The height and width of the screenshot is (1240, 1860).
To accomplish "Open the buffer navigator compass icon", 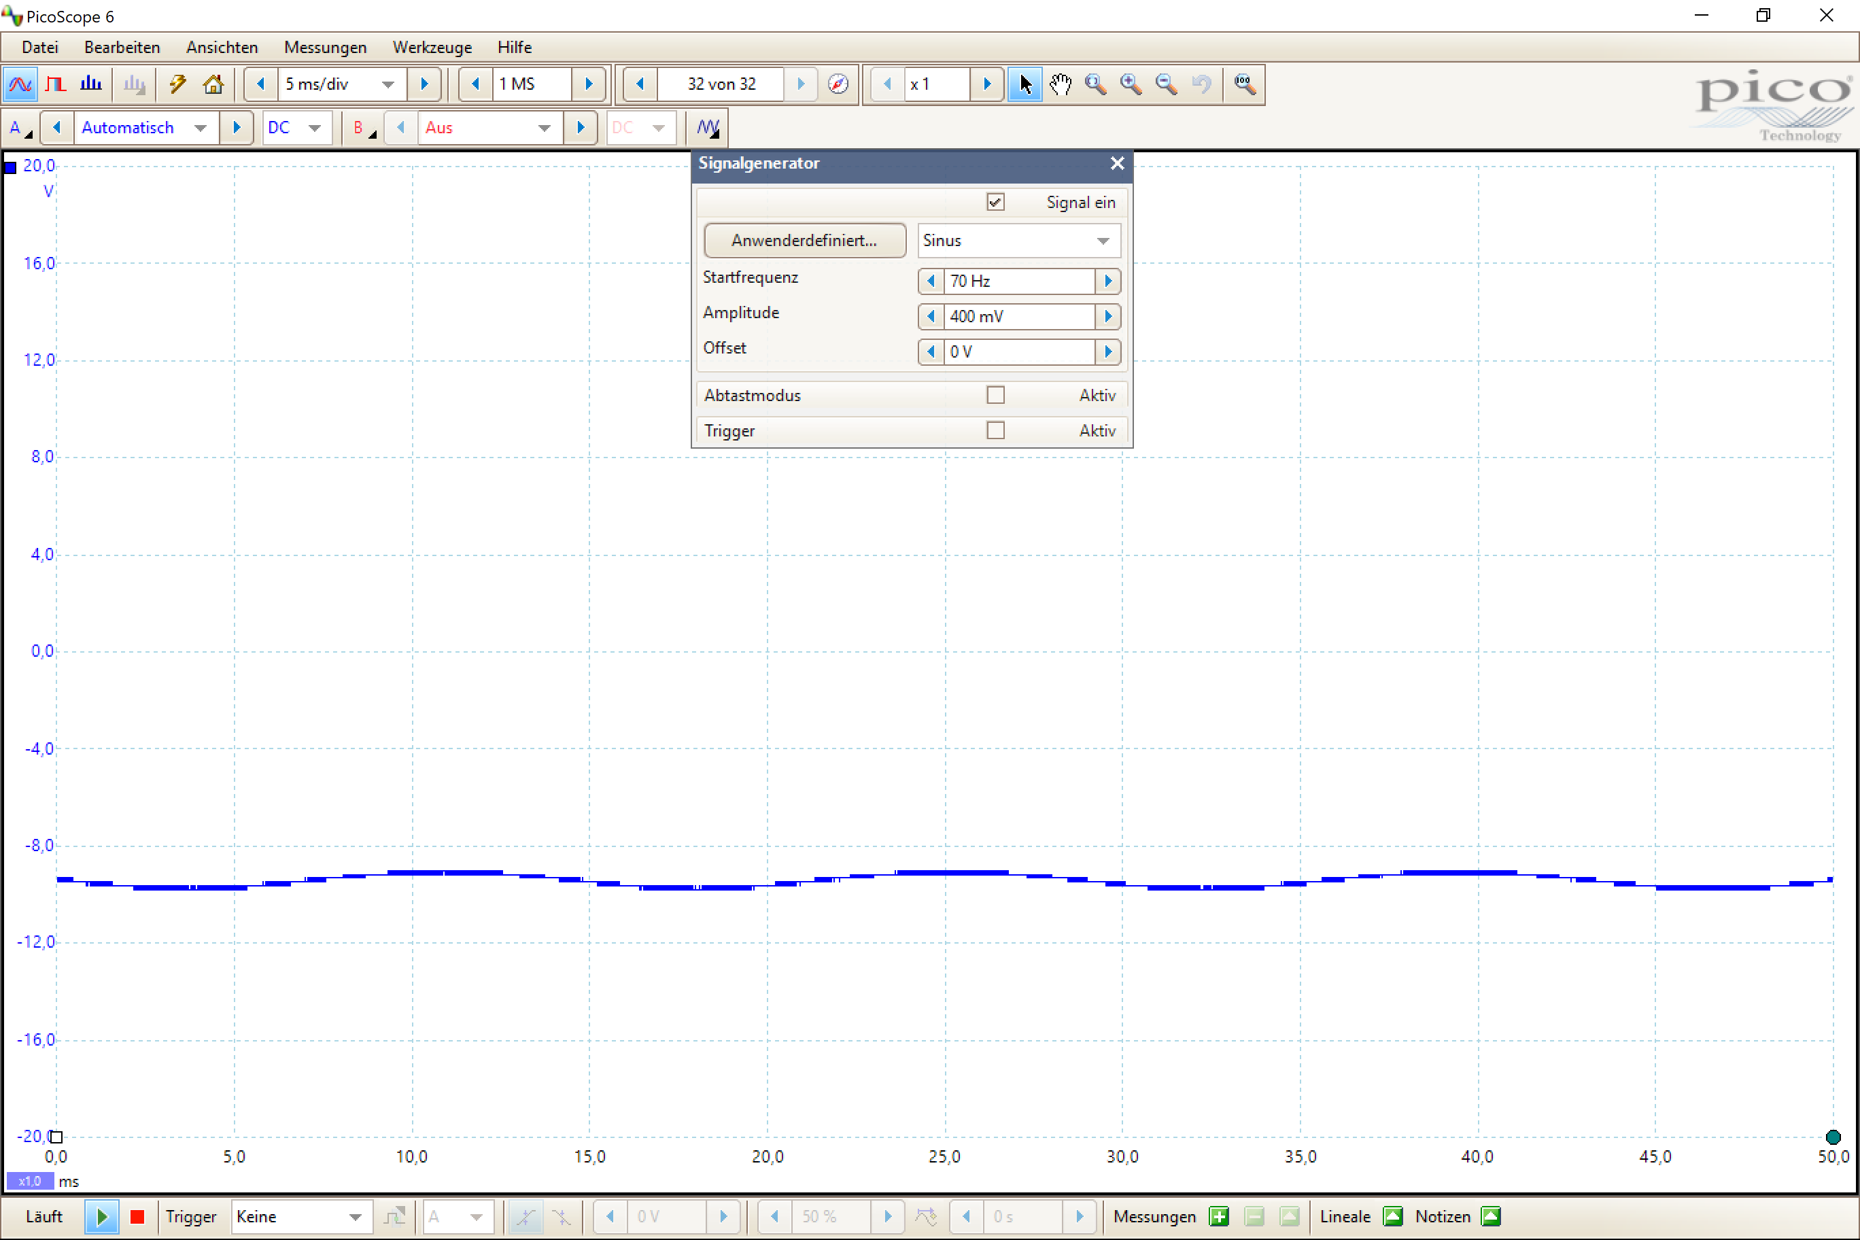I will [x=838, y=84].
